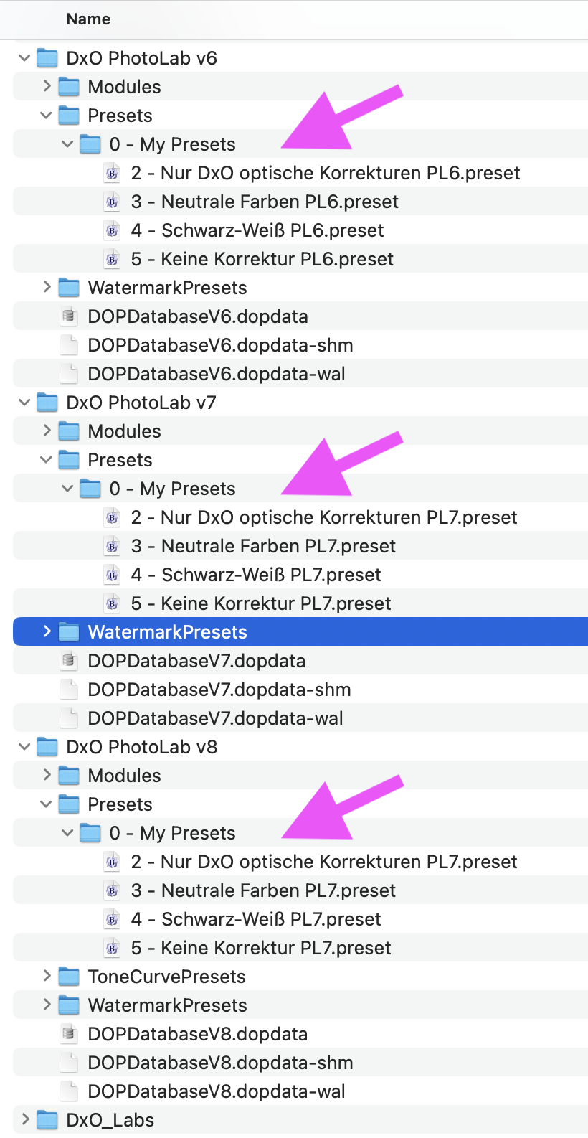Collapse the DxO PhotoLab v6 folder
Image resolution: width=588 pixels, height=1138 pixels.
[24, 58]
